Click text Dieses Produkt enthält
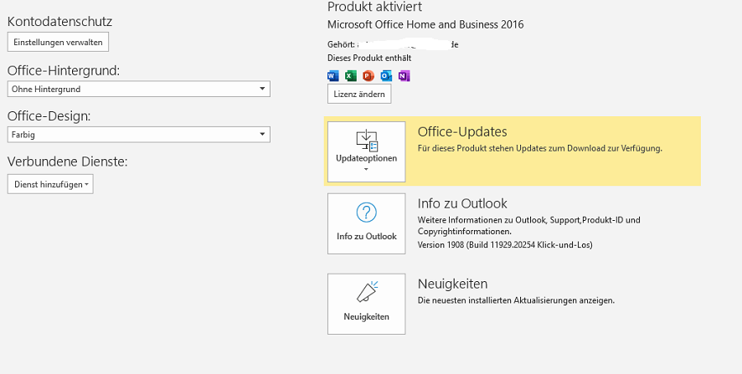The width and height of the screenshot is (742, 374). (x=369, y=59)
